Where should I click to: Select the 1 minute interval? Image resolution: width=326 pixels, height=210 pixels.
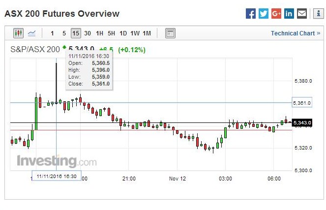[52, 33]
